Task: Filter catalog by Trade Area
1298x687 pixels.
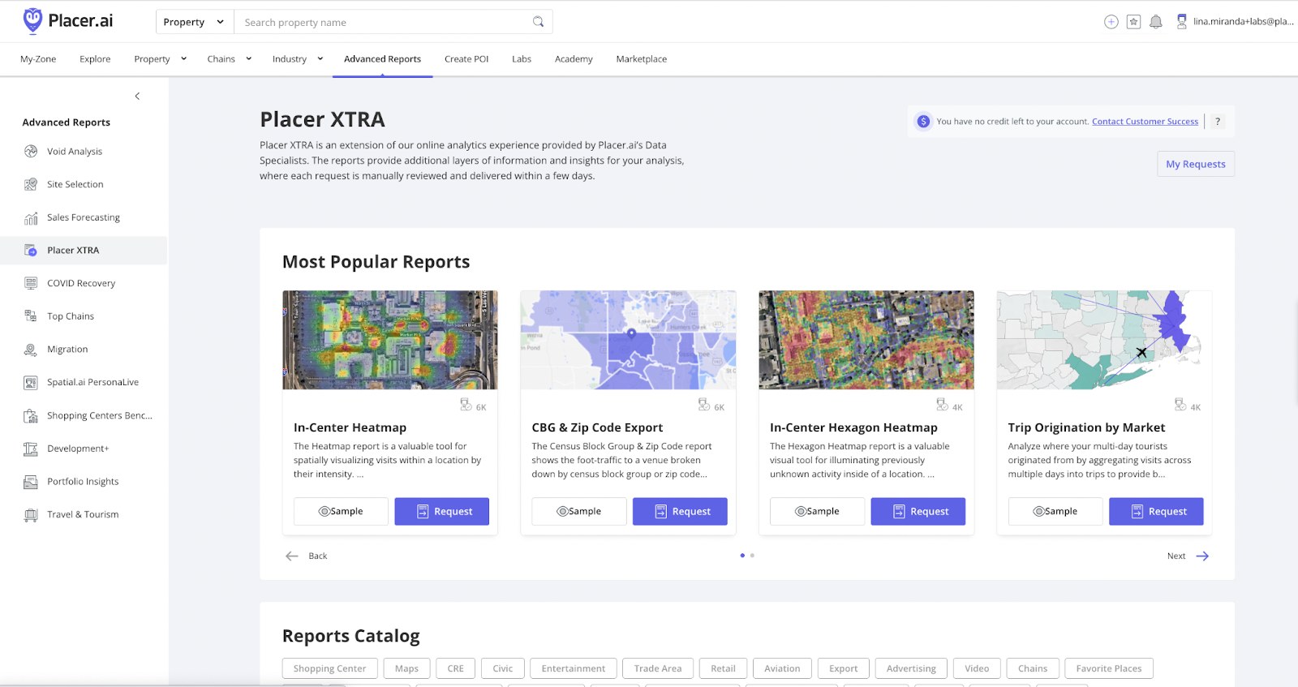Action: [x=658, y=668]
